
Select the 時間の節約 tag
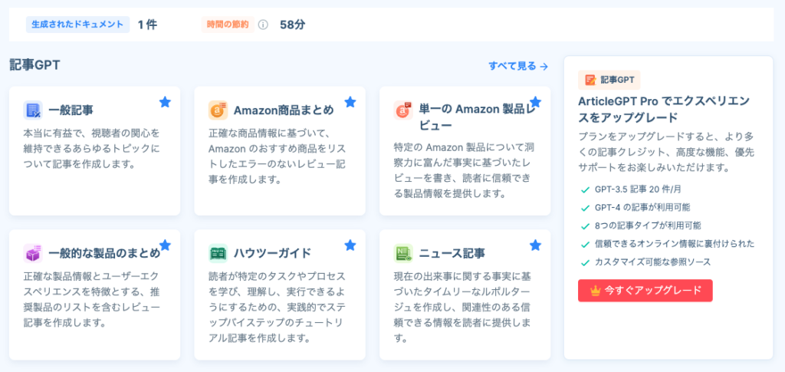pos(228,25)
